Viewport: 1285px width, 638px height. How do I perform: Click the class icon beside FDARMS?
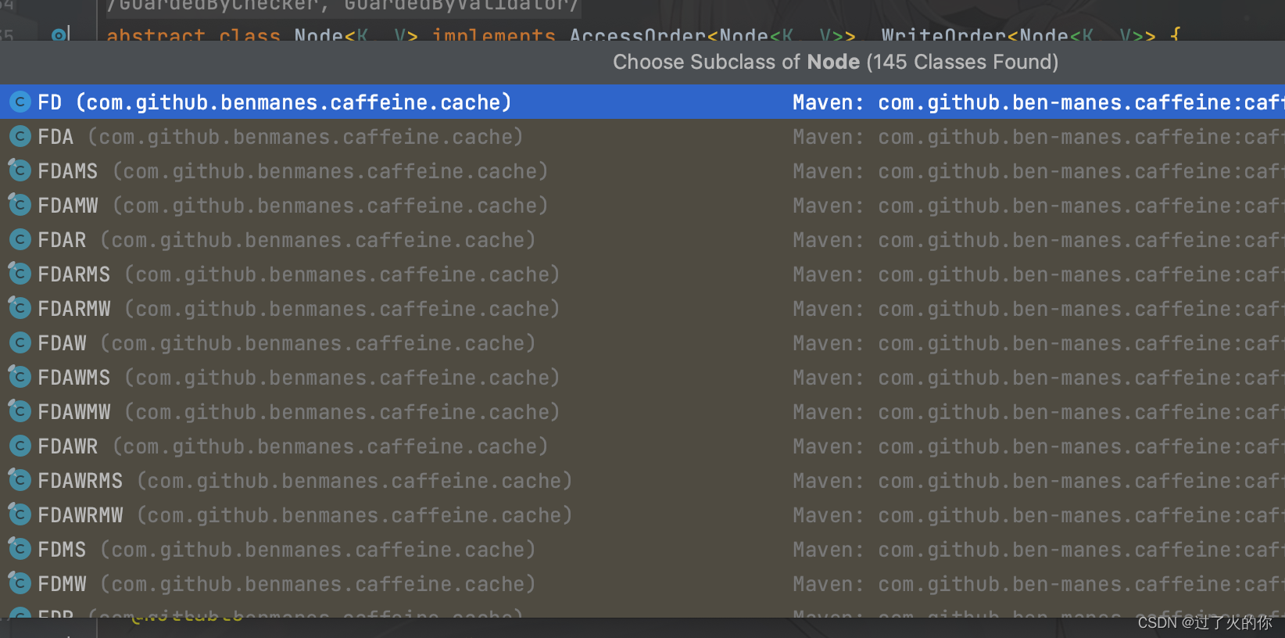pyautogui.click(x=20, y=274)
